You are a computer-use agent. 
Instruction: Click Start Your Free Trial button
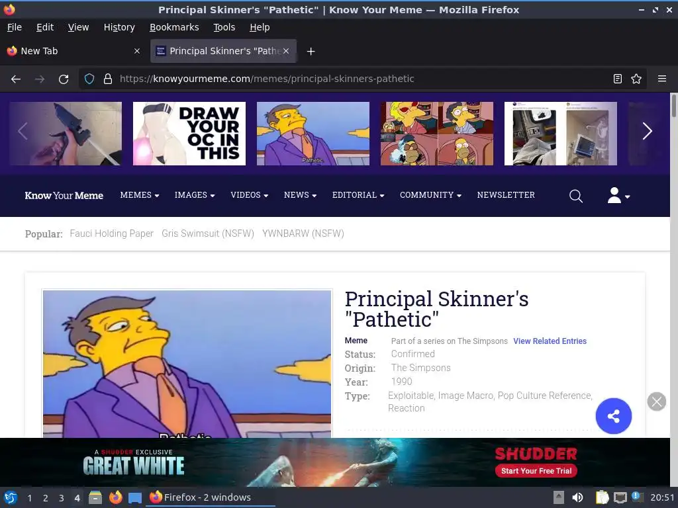coord(536,471)
